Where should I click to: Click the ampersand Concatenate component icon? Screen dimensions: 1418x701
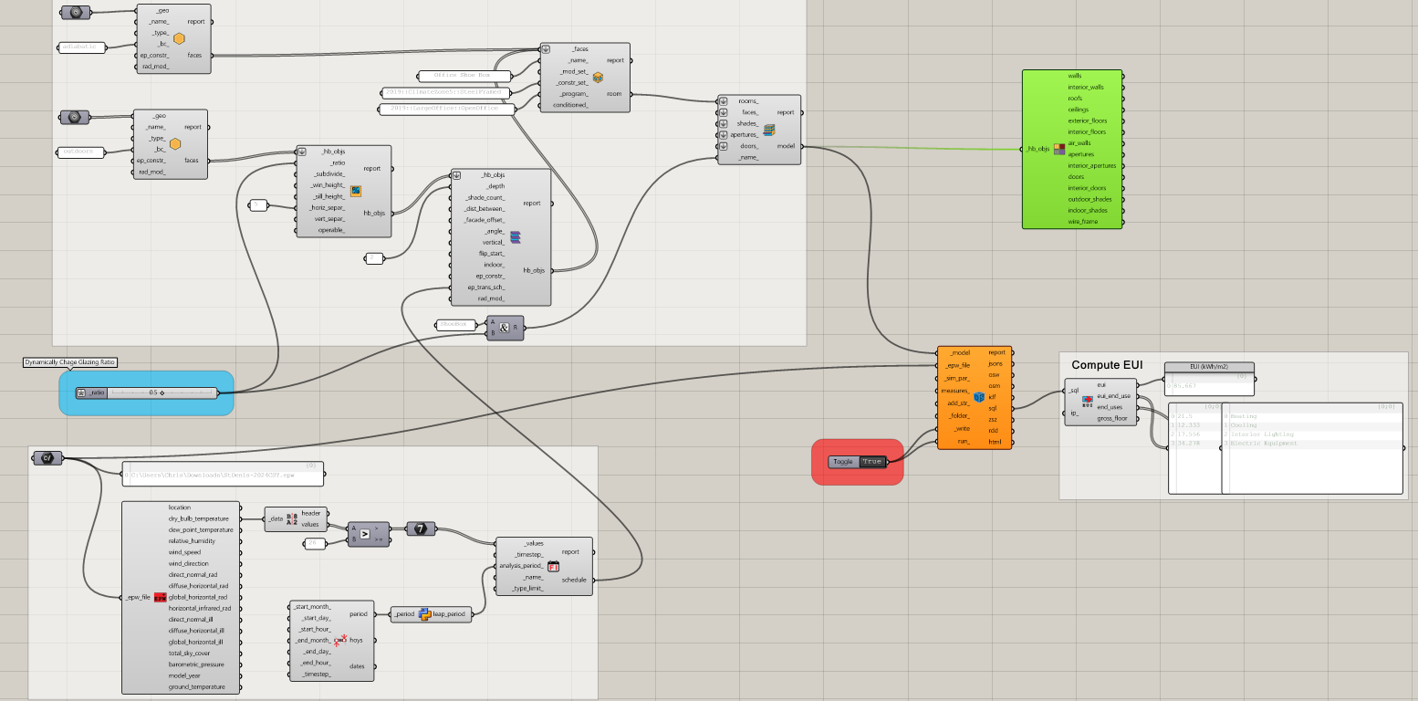[504, 327]
